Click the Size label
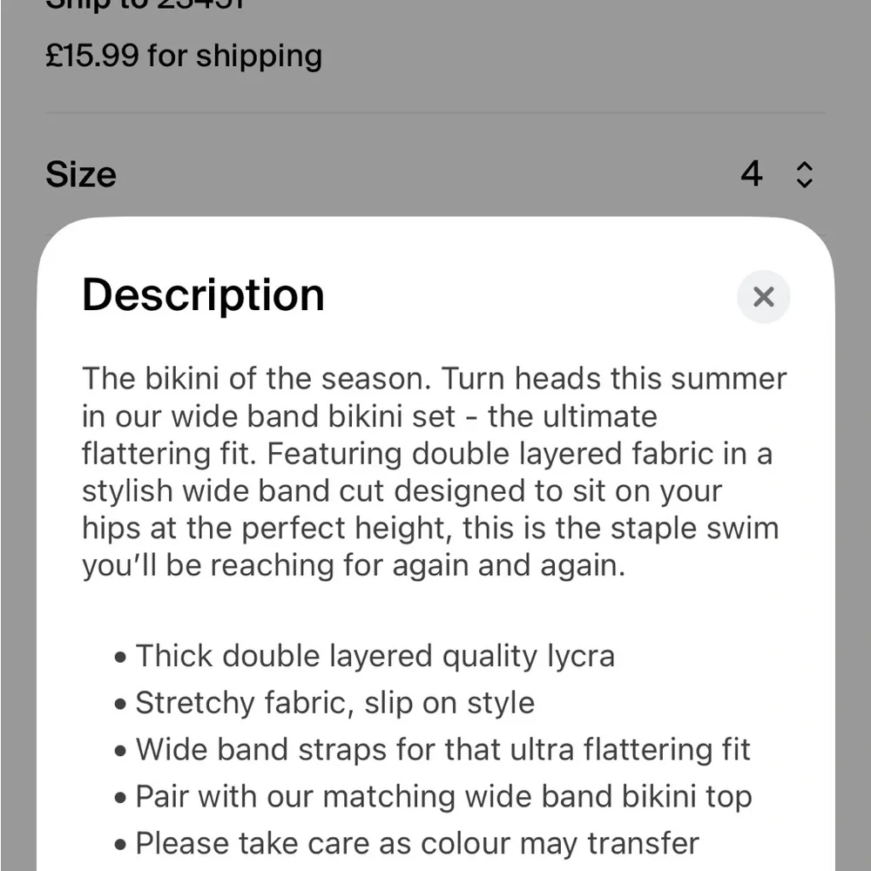 81,174
